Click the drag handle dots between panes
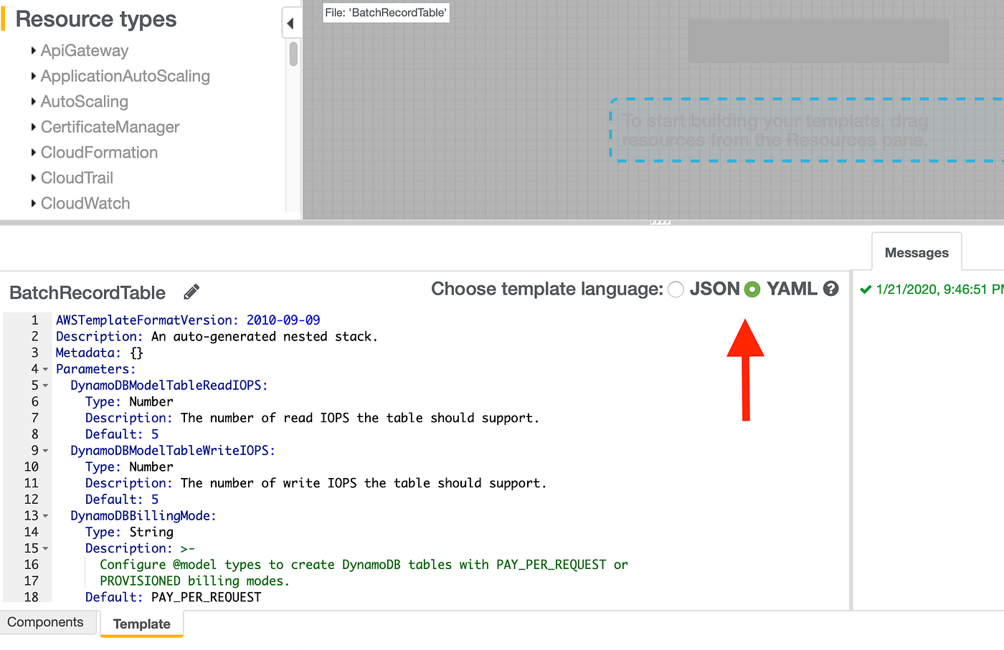This screenshot has width=1004, height=650. click(x=660, y=223)
